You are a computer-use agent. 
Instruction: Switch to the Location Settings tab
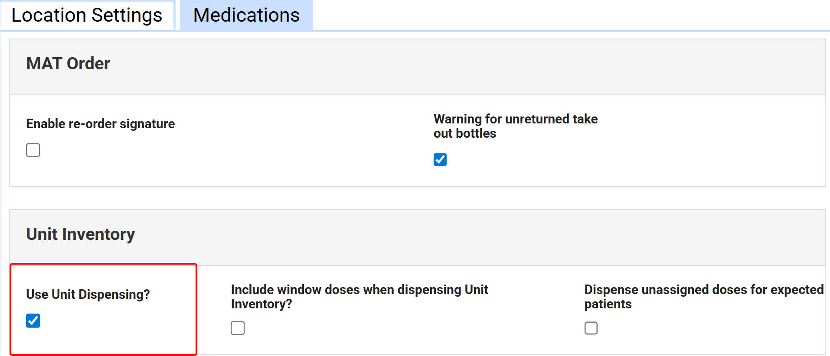pos(87,15)
